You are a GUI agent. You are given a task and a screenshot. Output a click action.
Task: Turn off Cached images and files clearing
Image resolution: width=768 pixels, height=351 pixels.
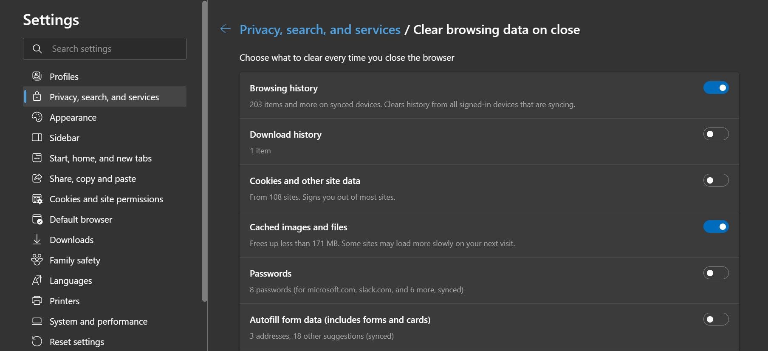coord(716,226)
